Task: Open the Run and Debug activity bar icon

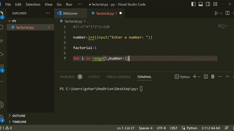Action: (x=1, y=54)
